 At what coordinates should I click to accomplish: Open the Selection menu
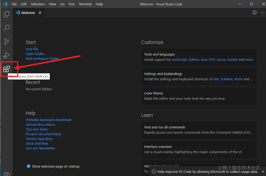[x=38, y=4]
